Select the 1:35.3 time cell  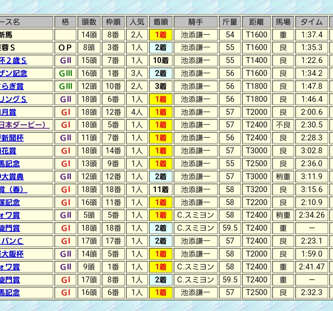(311, 47)
